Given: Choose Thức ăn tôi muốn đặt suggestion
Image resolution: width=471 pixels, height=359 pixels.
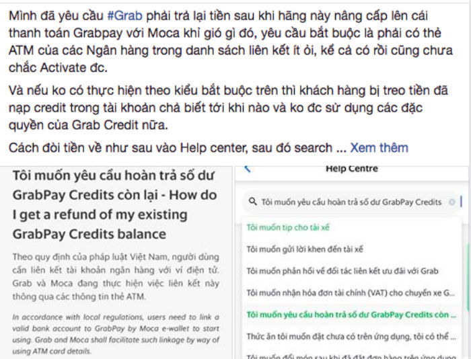Looking at the screenshot, I should click(351, 335).
